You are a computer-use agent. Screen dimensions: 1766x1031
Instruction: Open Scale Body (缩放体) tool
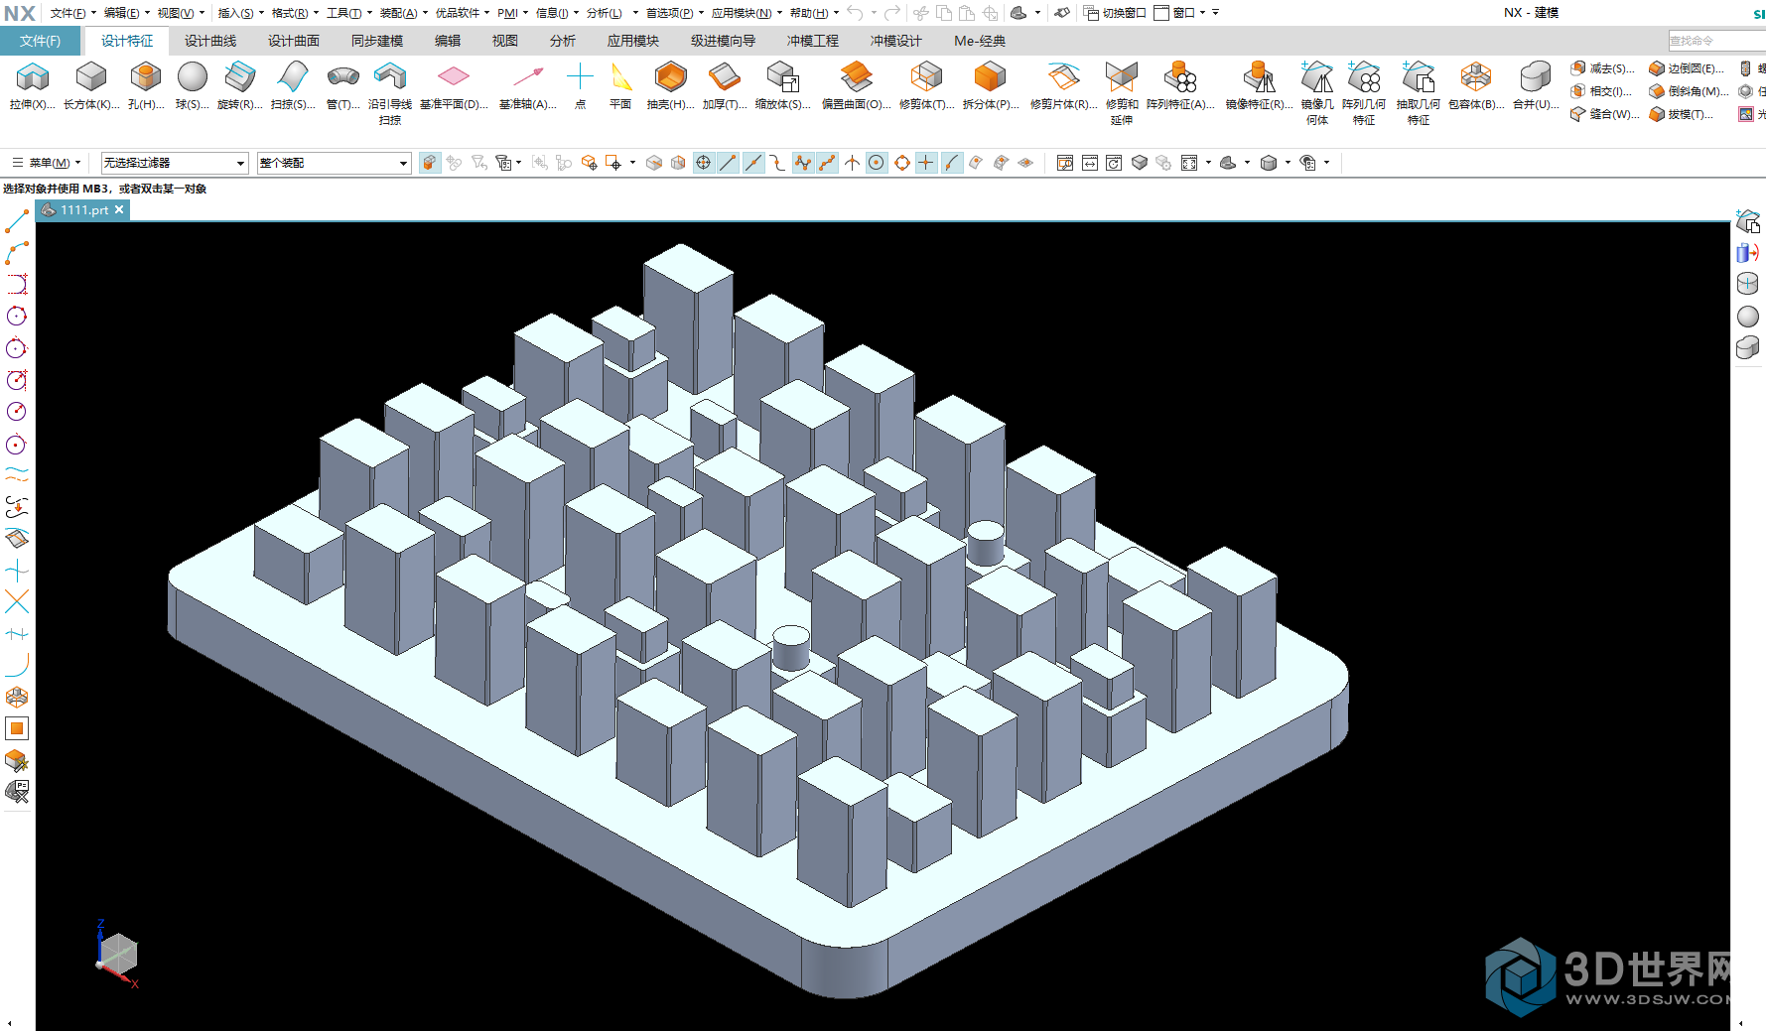click(x=782, y=85)
